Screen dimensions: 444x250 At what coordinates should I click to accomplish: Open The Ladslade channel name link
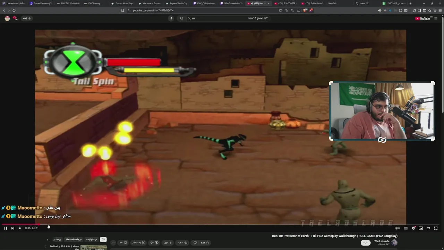(x=382, y=241)
